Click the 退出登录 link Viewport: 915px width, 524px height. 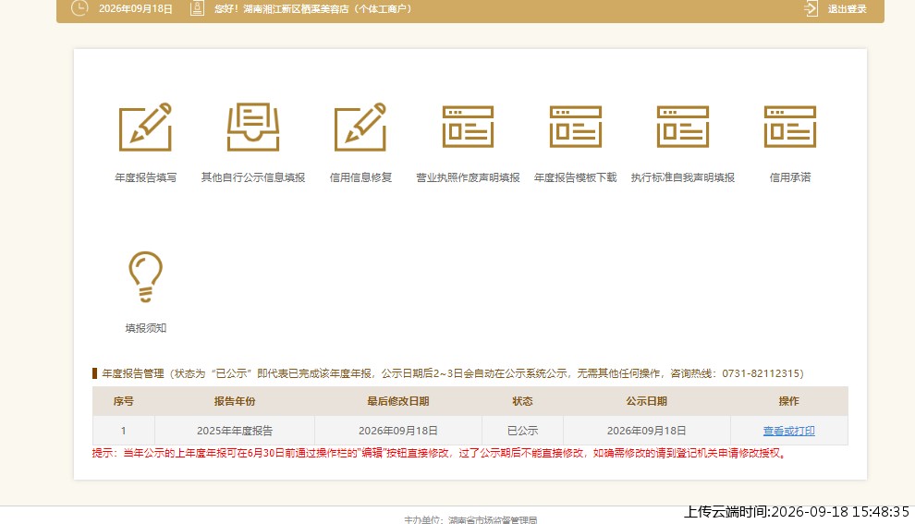pos(847,8)
